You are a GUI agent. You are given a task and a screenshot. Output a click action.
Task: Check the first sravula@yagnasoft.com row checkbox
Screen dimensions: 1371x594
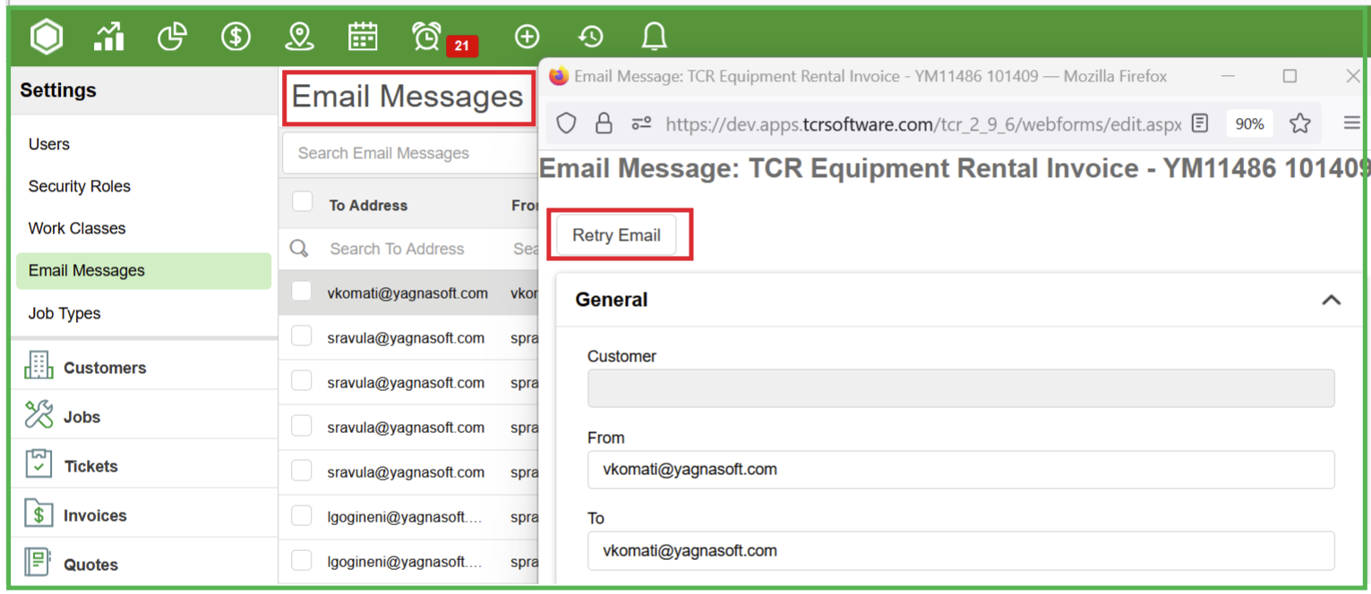pyautogui.click(x=302, y=336)
